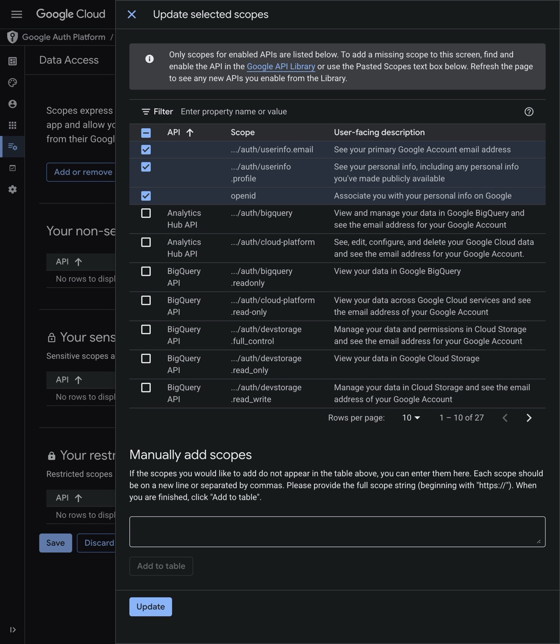Image resolution: width=560 pixels, height=644 pixels.
Task: Open the Rows per page dropdown
Action: click(x=411, y=418)
